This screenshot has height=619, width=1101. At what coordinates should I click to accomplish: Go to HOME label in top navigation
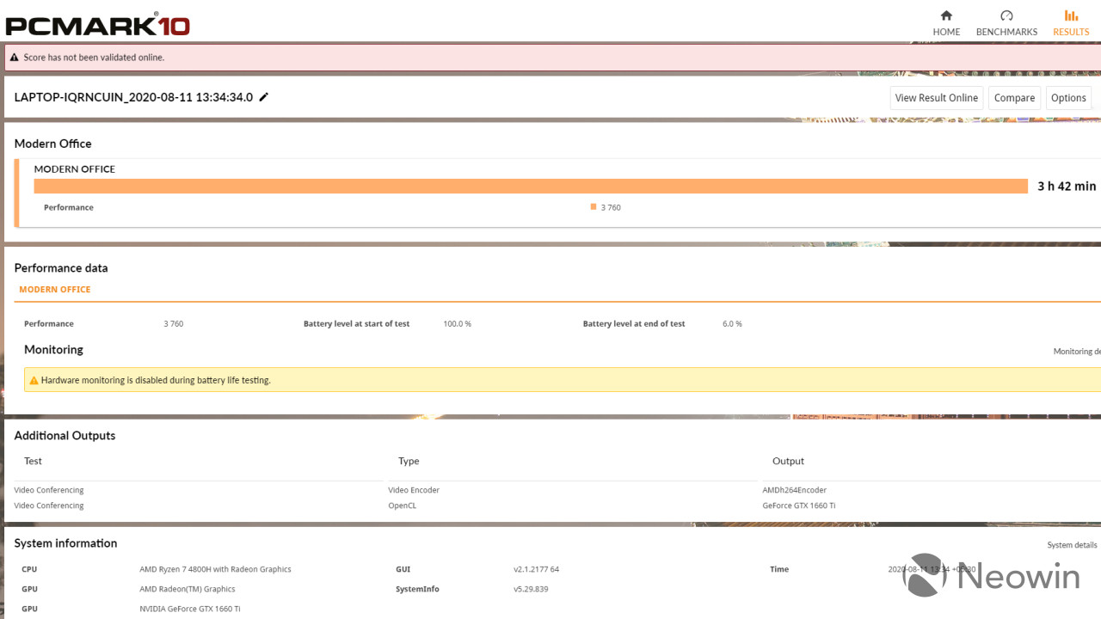[946, 32]
